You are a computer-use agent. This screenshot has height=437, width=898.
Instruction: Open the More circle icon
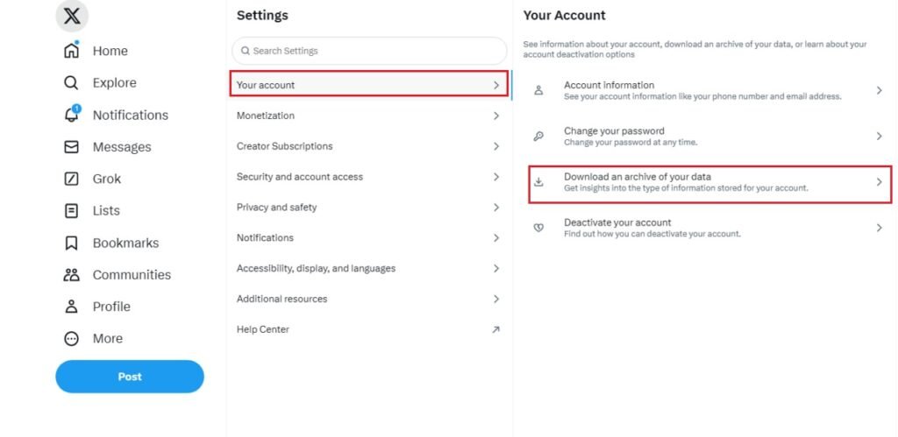pyautogui.click(x=72, y=339)
